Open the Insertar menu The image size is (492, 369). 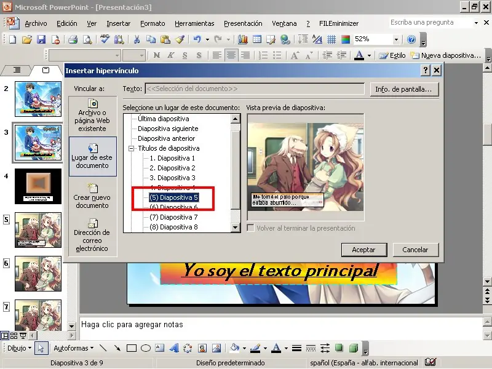(118, 23)
